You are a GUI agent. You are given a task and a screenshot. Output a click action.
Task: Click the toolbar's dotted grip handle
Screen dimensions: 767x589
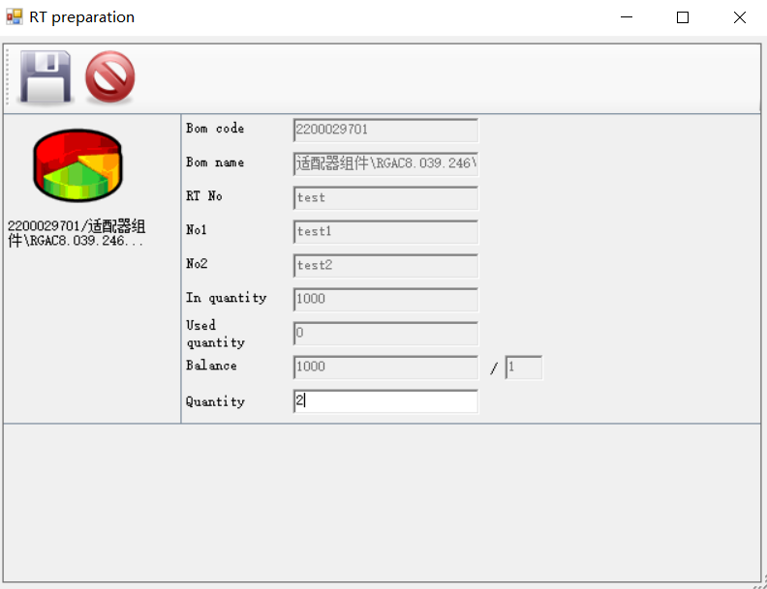click(x=9, y=77)
